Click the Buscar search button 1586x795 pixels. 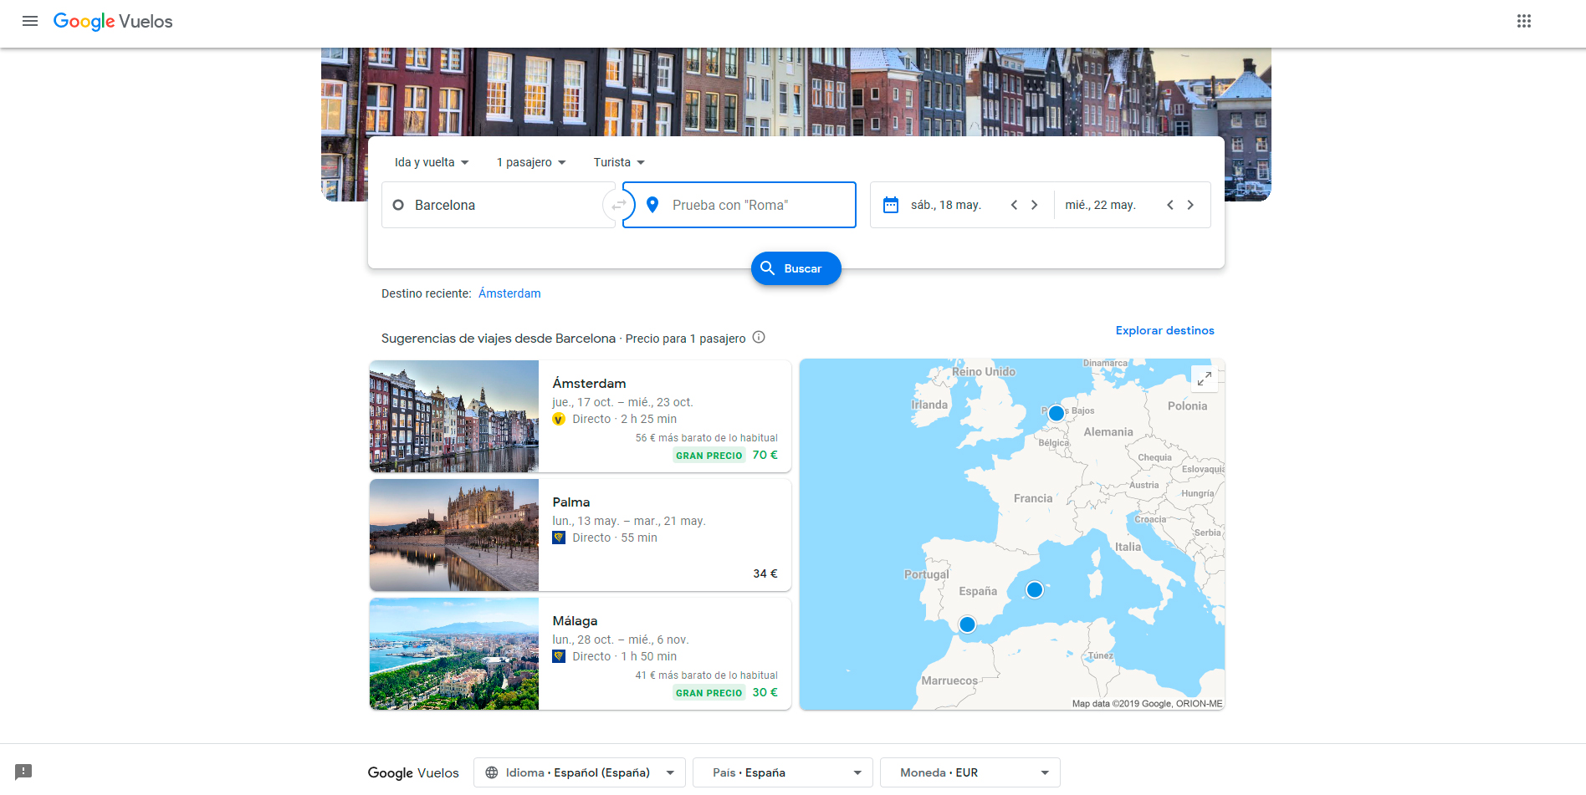coord(796,268)
